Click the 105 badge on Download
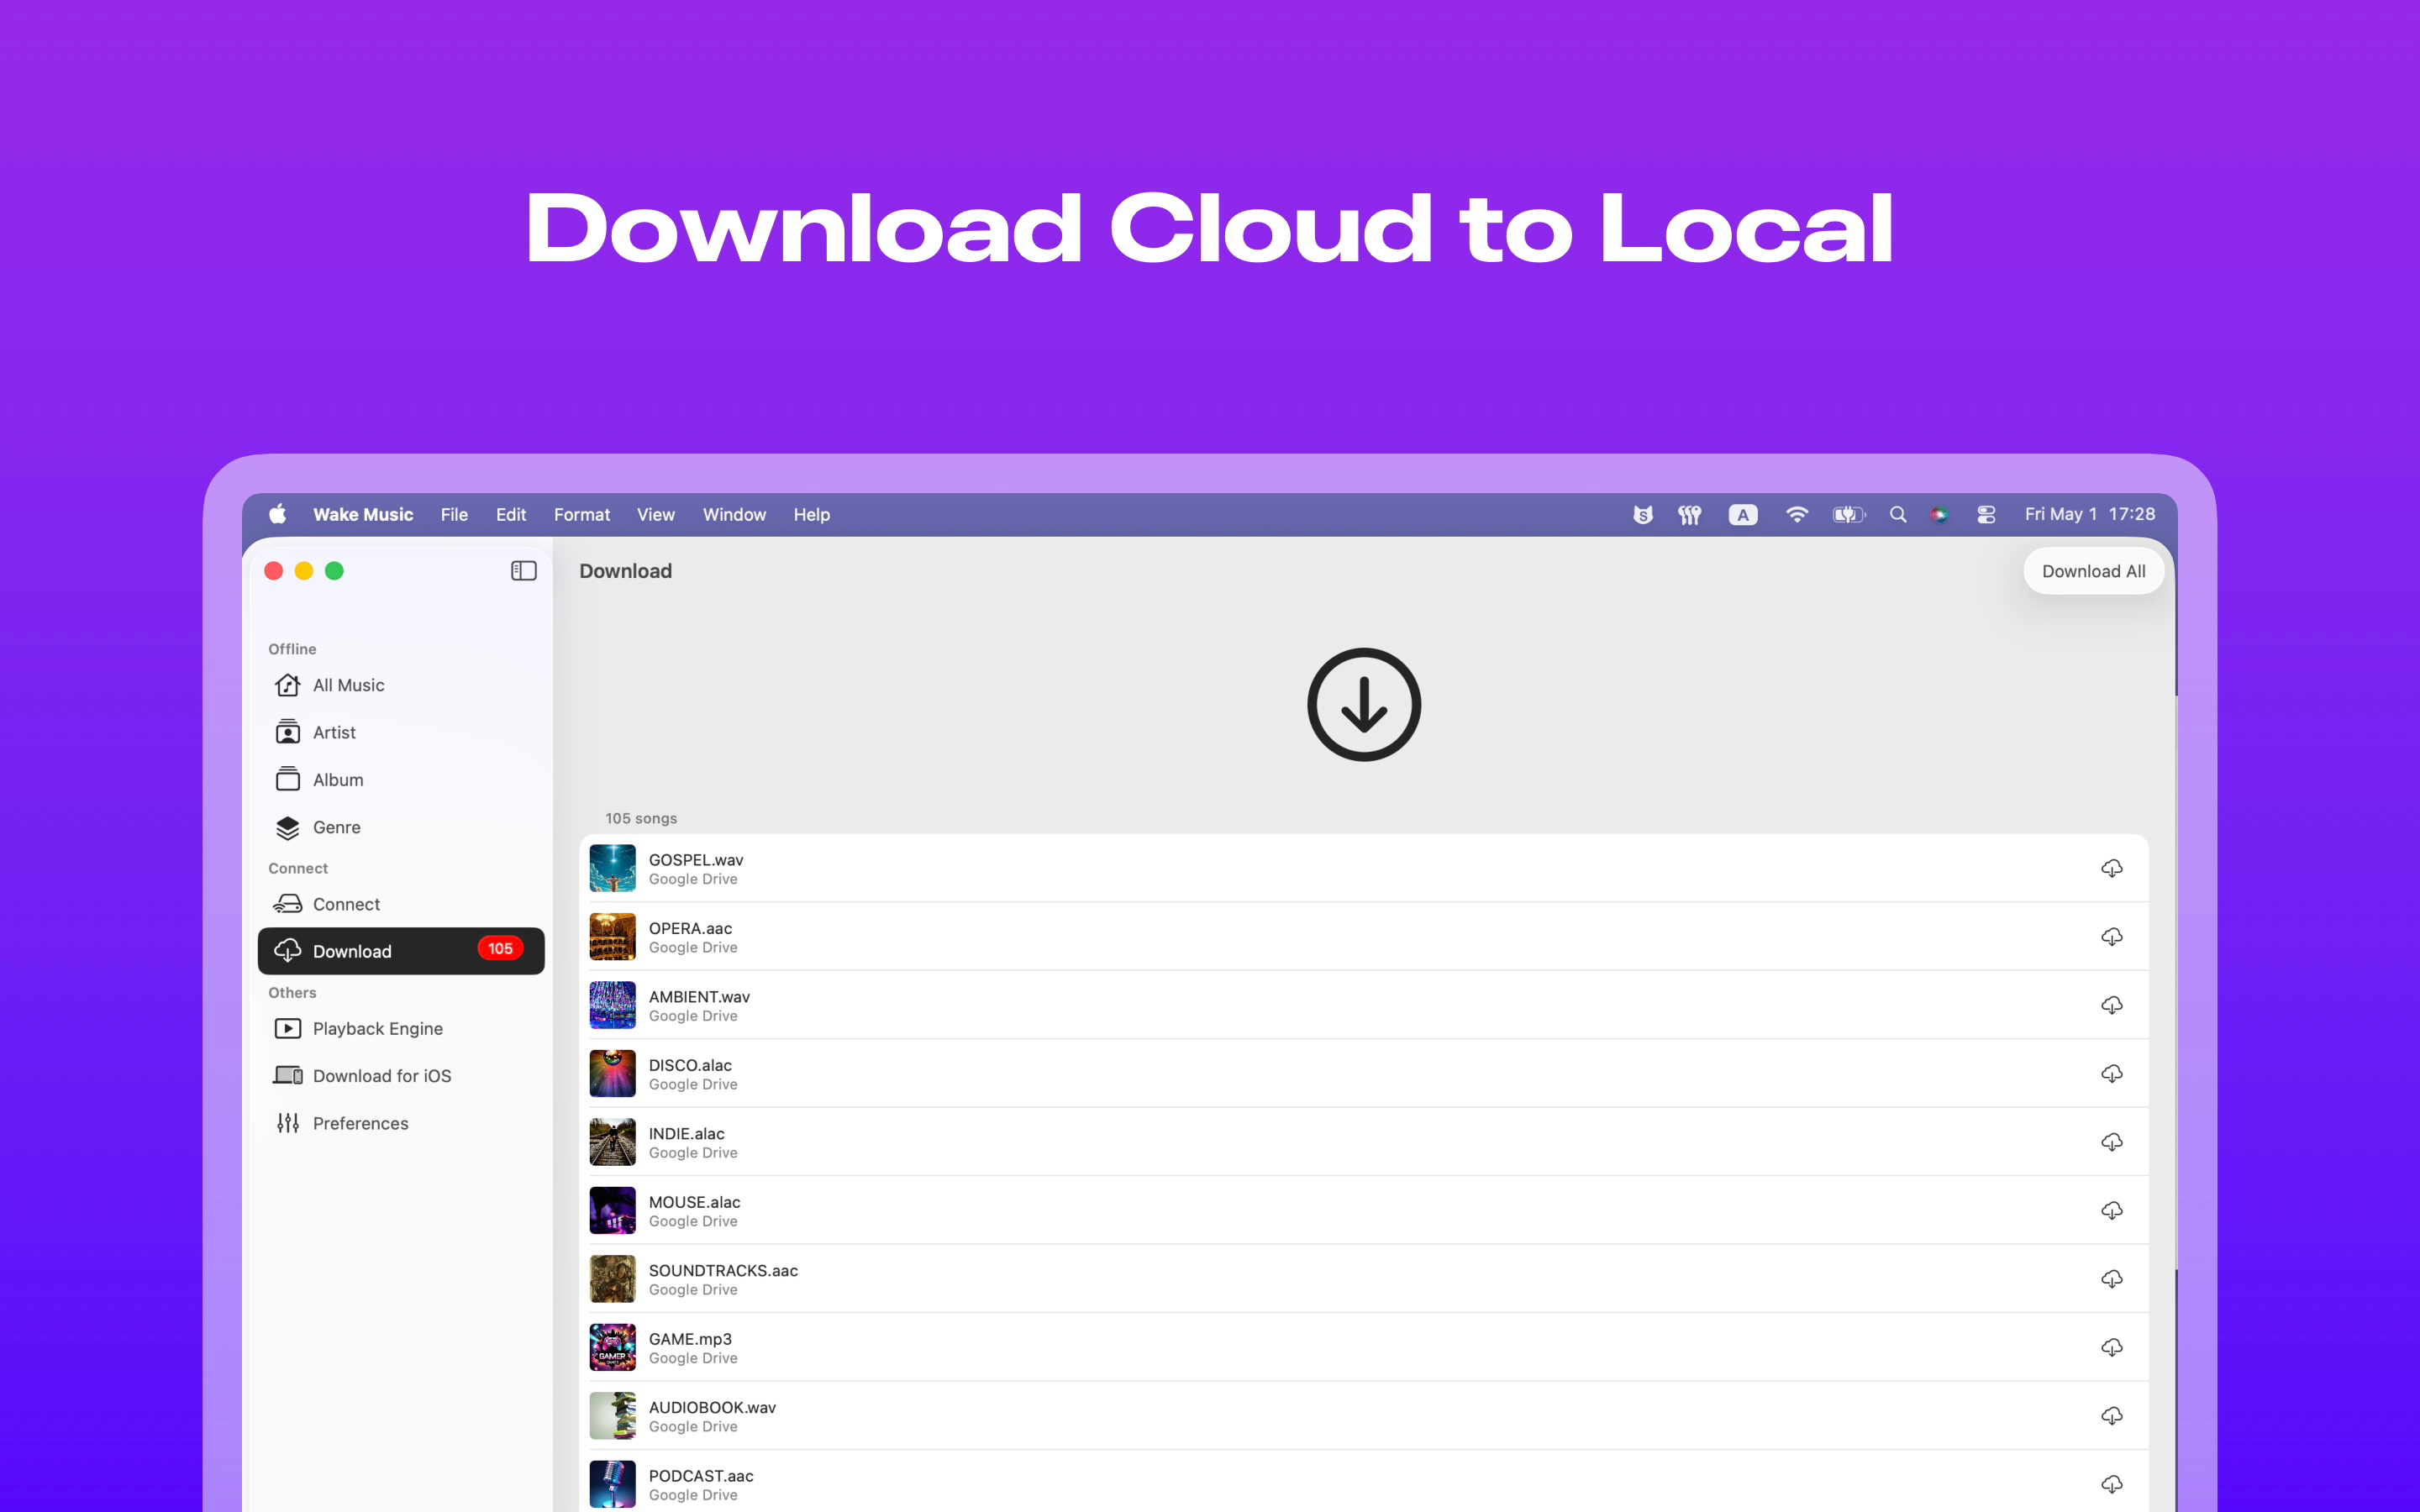 click(500, 949)
